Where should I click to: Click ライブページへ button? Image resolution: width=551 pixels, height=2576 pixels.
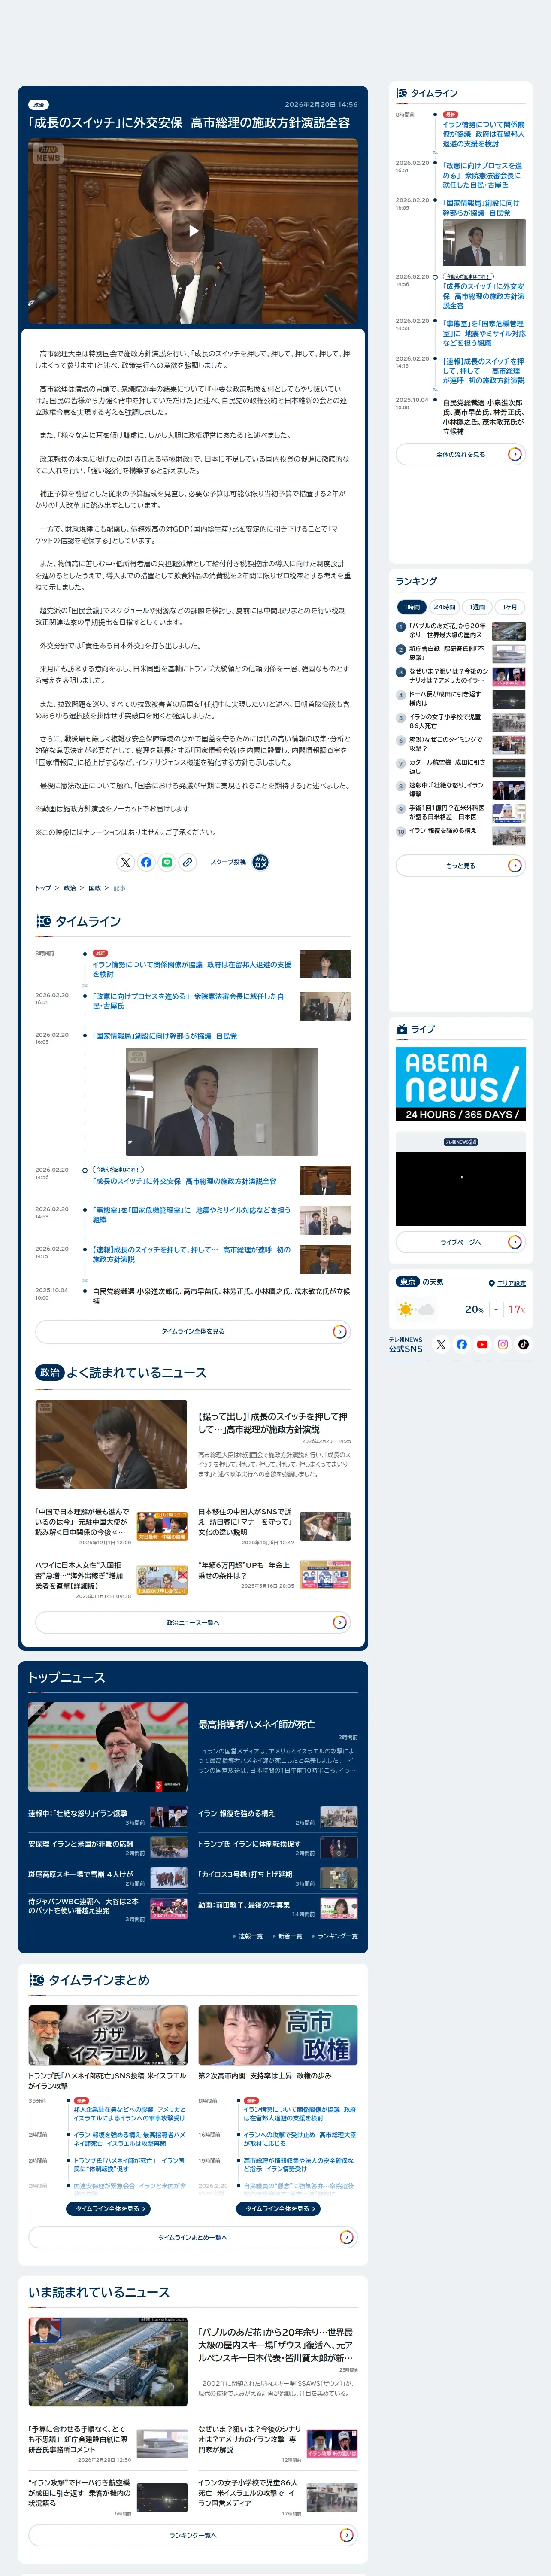click(460, 1242)
